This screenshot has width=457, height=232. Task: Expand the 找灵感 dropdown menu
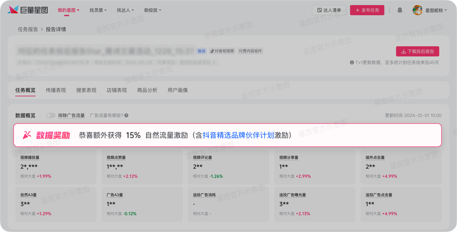(98, 10)
